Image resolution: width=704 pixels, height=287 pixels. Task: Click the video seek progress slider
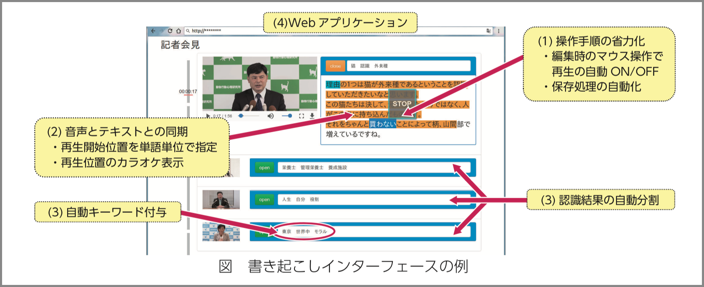point(249,116)
